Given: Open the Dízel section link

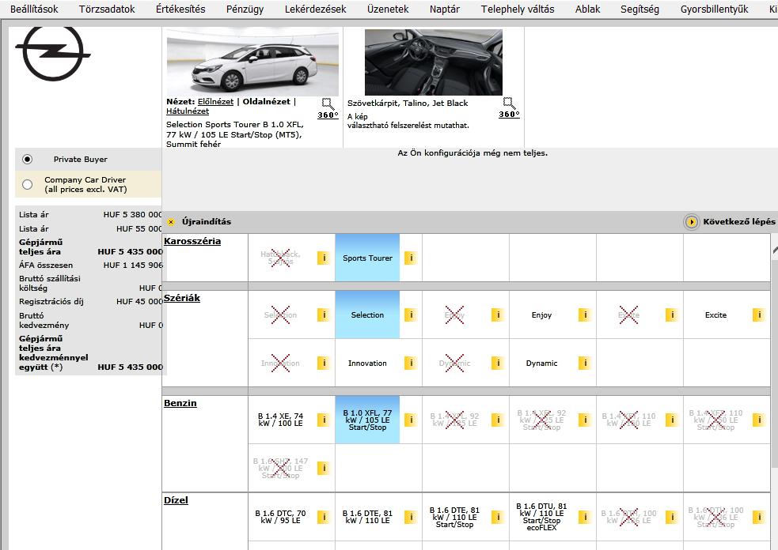Looking at the screenshot, I should coord(176,500).
